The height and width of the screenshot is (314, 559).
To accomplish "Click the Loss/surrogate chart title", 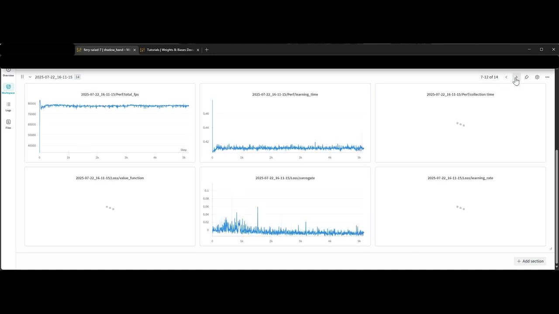I will (285, 178).
